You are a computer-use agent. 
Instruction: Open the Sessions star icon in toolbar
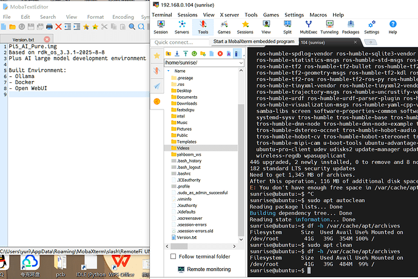tap(245, 27)
